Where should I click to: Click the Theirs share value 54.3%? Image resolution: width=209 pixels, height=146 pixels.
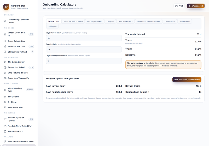coord(198,49)
